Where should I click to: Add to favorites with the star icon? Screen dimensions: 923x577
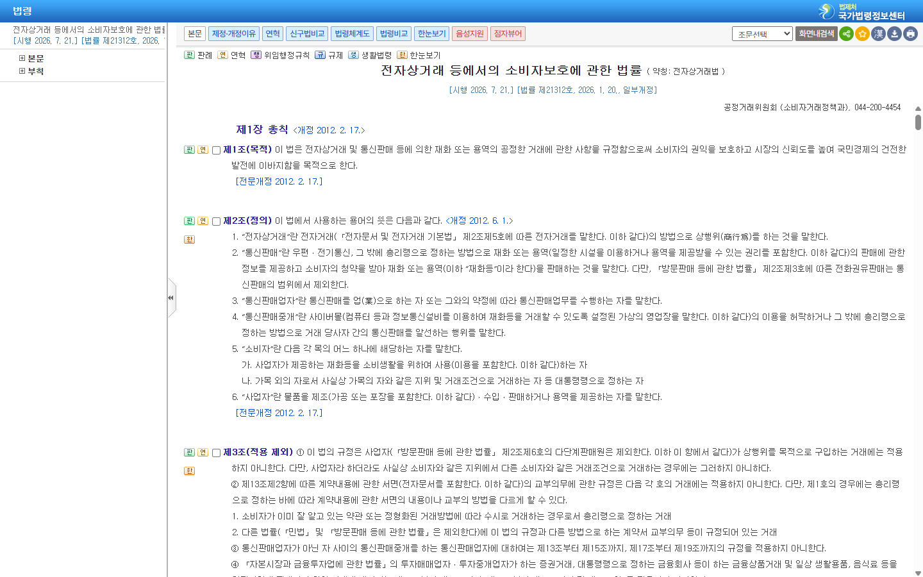[x=862, y=34]
